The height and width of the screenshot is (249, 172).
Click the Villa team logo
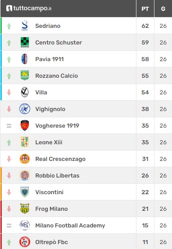[25, 92]
